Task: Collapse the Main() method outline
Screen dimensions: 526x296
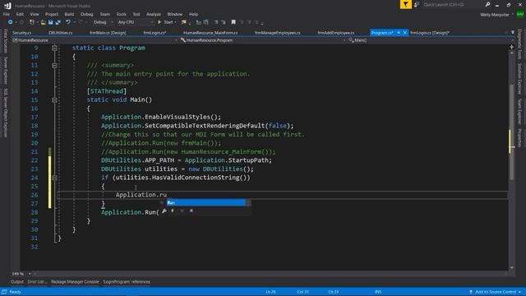Action: tap(54, 100)
